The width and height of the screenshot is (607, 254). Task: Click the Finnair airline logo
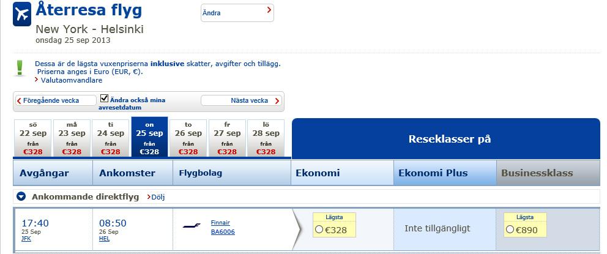(192, 226)
